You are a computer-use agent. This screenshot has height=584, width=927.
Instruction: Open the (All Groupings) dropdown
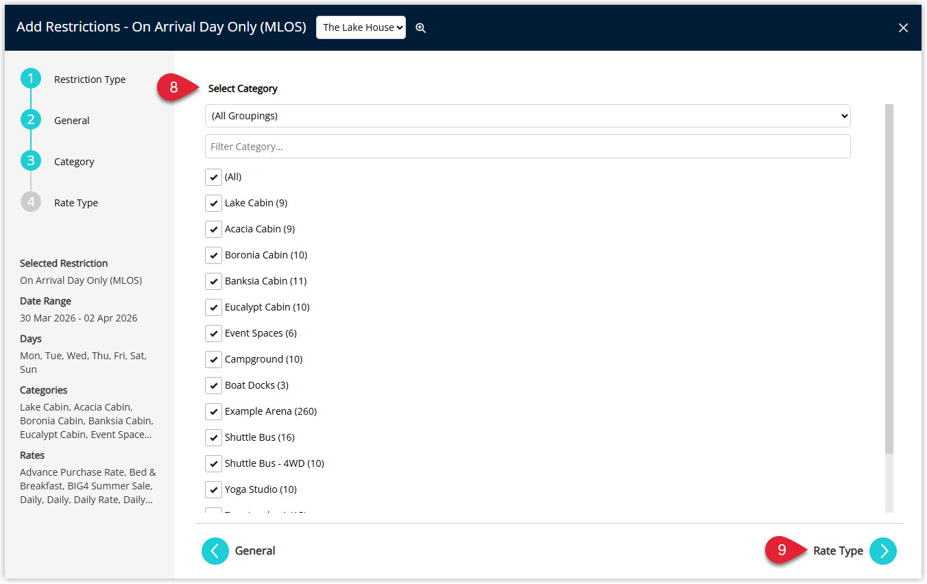coord(528,116)
